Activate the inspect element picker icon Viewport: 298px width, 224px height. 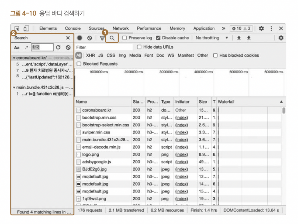pyautogui.click(x=17, y=29)
